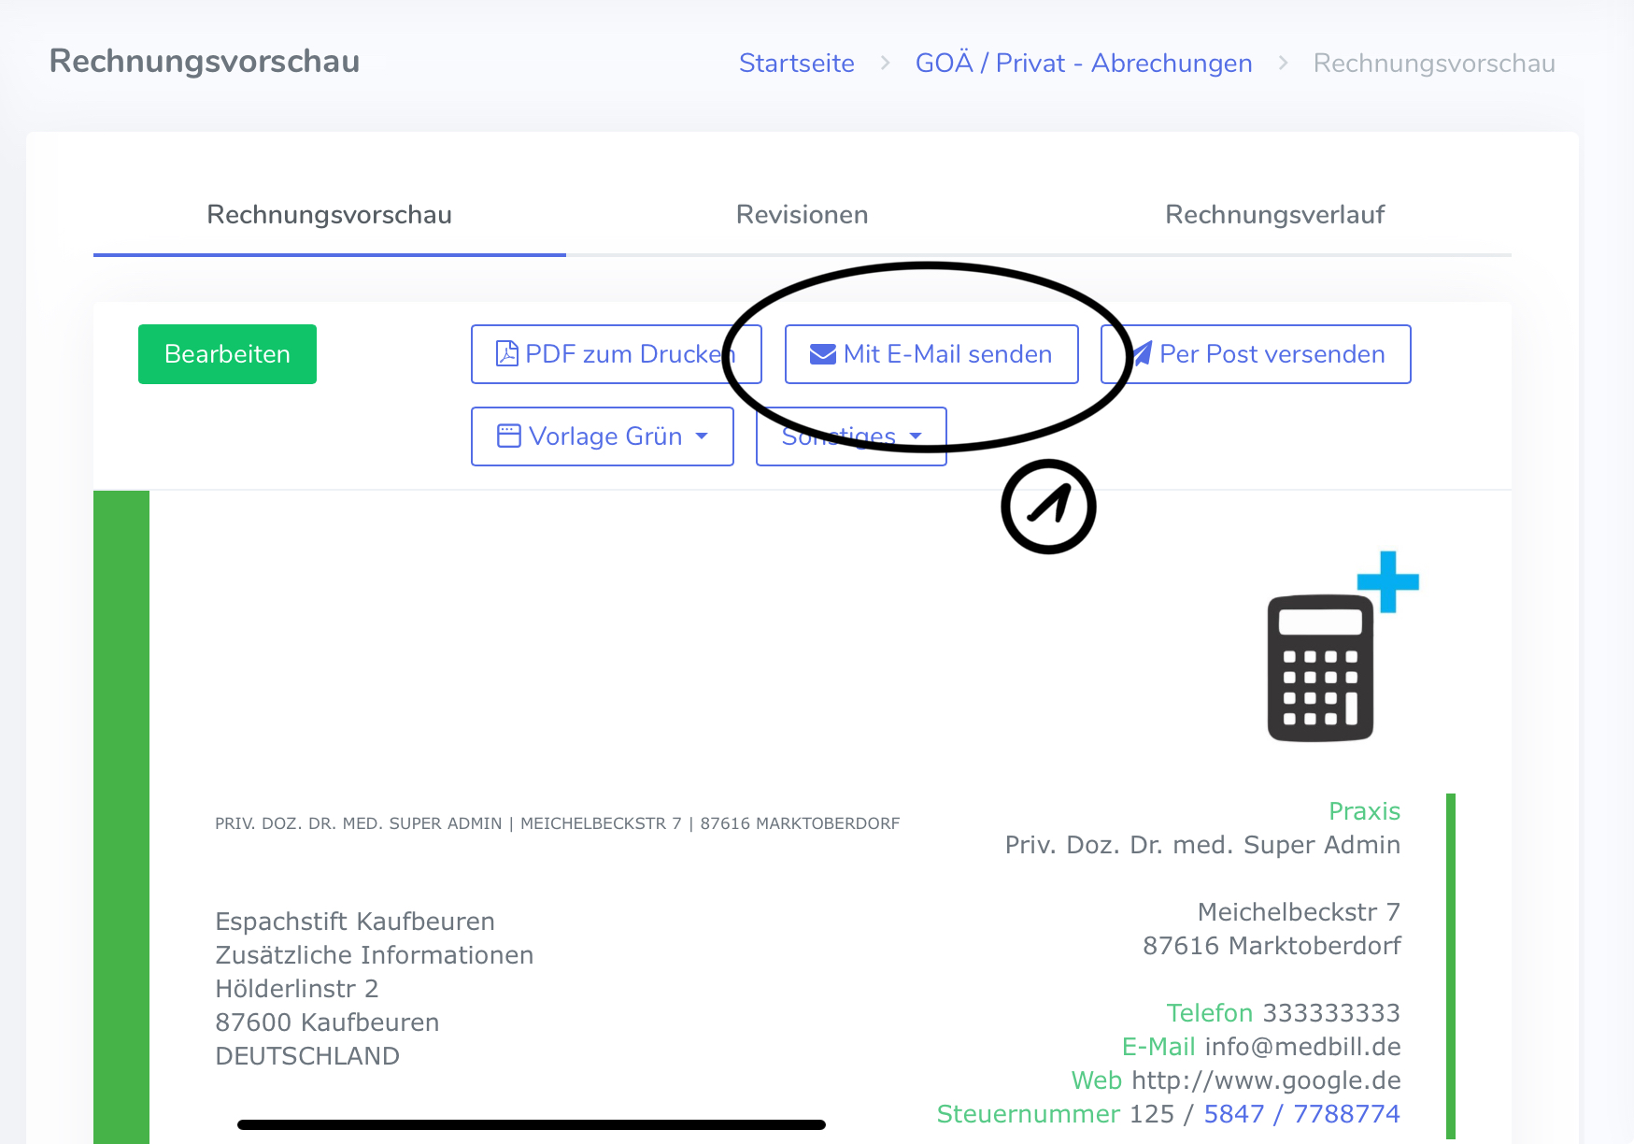Go to Startseite via breadcrumb
Screen dimensions: 1634x1144
coord(796,64)
